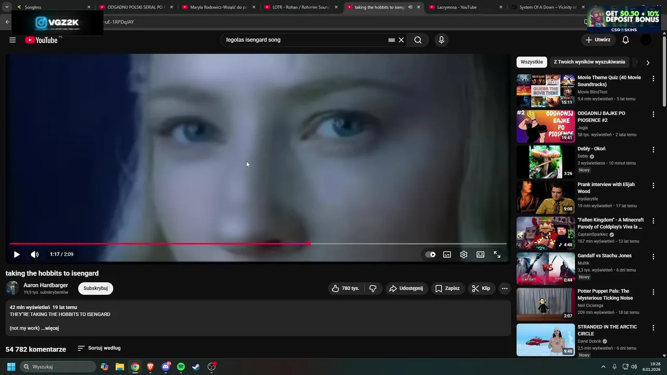Image resolution: width=667 pixels, height=375 pixels.
Task: Play the paused video
Action: [17, 255]
